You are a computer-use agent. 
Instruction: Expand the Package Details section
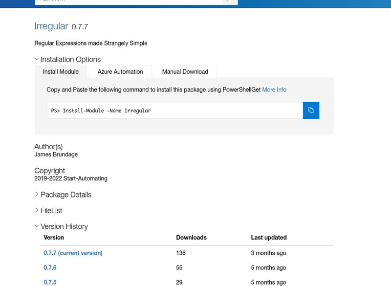coord(63,195)
